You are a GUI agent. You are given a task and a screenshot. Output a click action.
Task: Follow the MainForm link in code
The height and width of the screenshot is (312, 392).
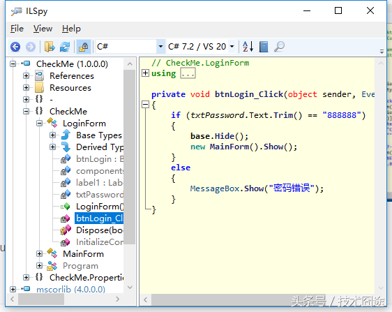[x=229, y=147]
